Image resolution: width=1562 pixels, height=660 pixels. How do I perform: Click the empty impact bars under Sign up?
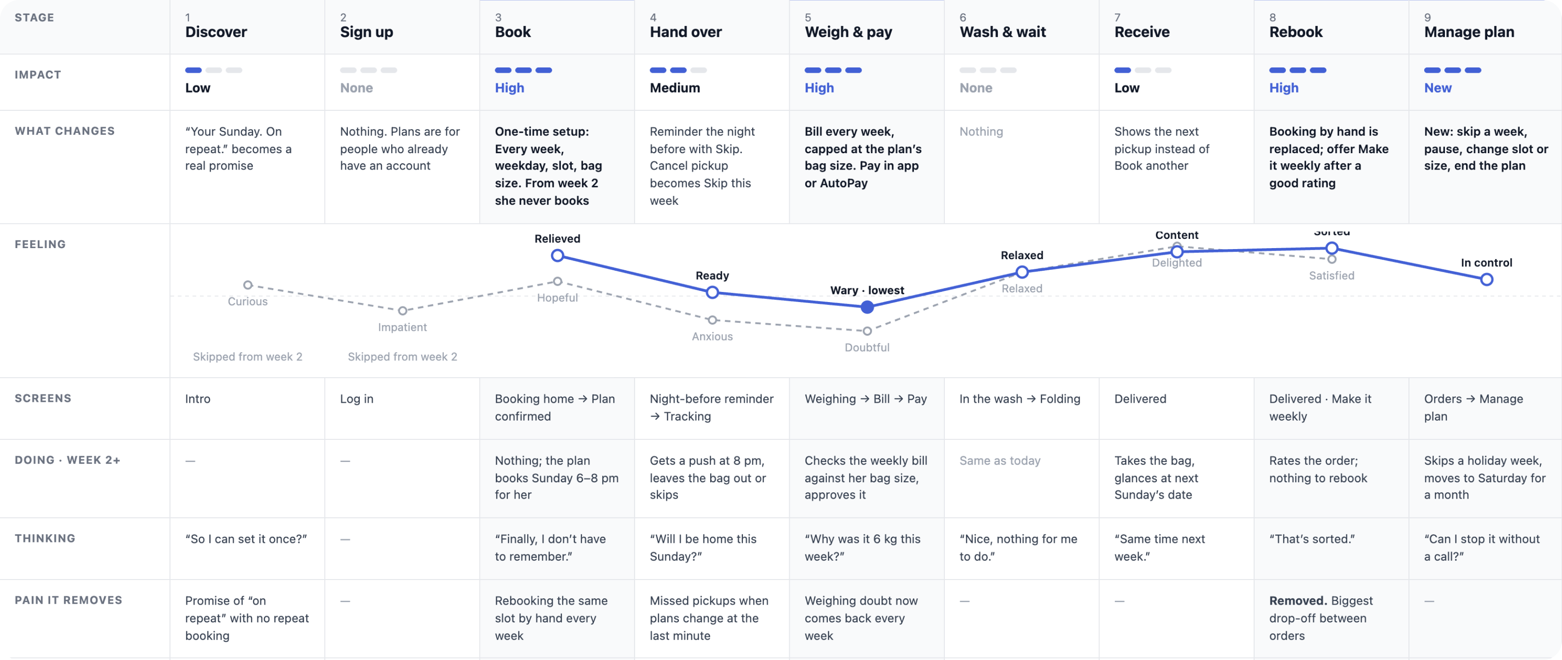[x=369, y=70]
